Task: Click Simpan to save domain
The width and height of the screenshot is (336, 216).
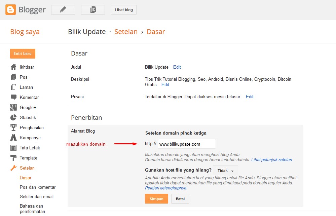Action: 156,199
